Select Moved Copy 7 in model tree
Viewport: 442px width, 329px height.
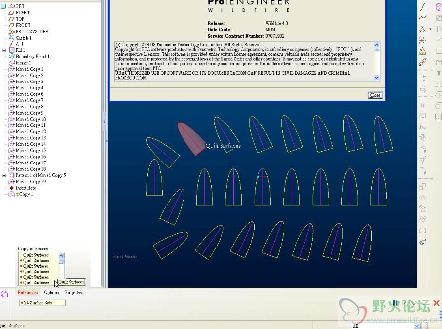point(30,100)
